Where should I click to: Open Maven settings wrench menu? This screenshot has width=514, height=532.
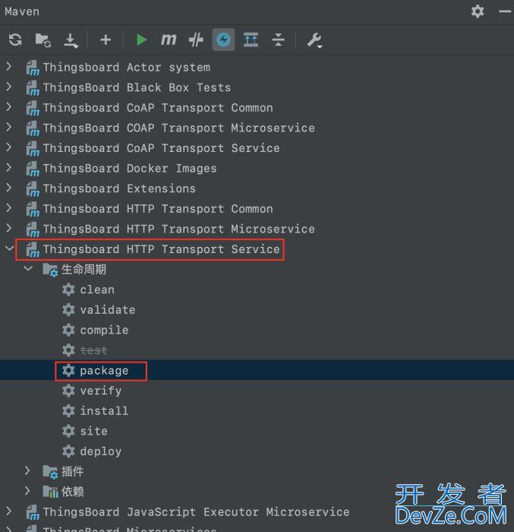click(314, 40)
